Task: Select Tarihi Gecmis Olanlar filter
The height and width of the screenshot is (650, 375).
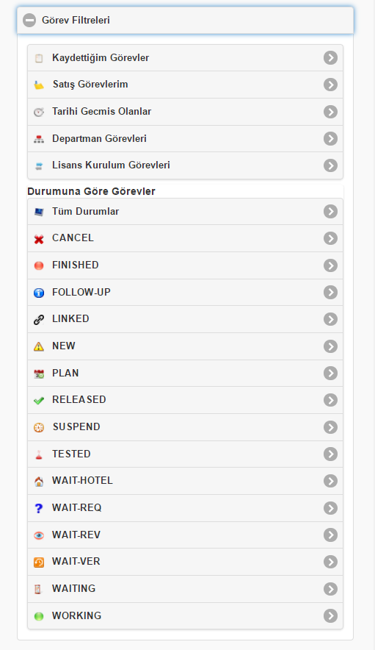Action: click(x=185, y=112)
